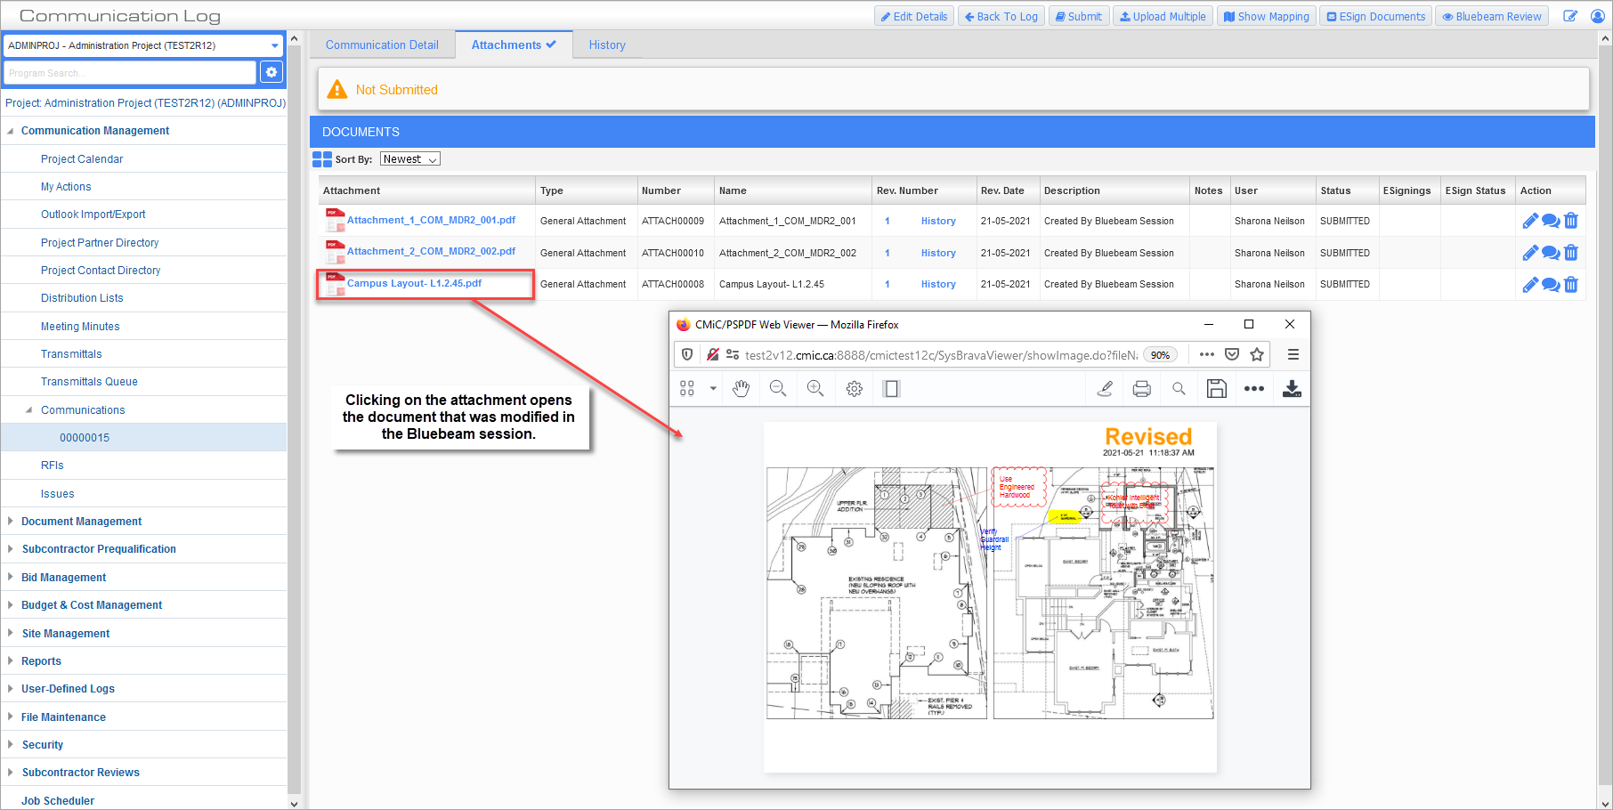Select communication 00000015 in the tree
This screenshot has width=1613, height=810.
pos(85,438)
